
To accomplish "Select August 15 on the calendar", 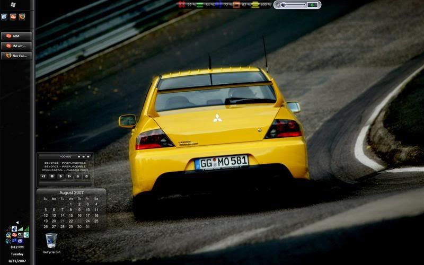I will [x=71, y=216].
